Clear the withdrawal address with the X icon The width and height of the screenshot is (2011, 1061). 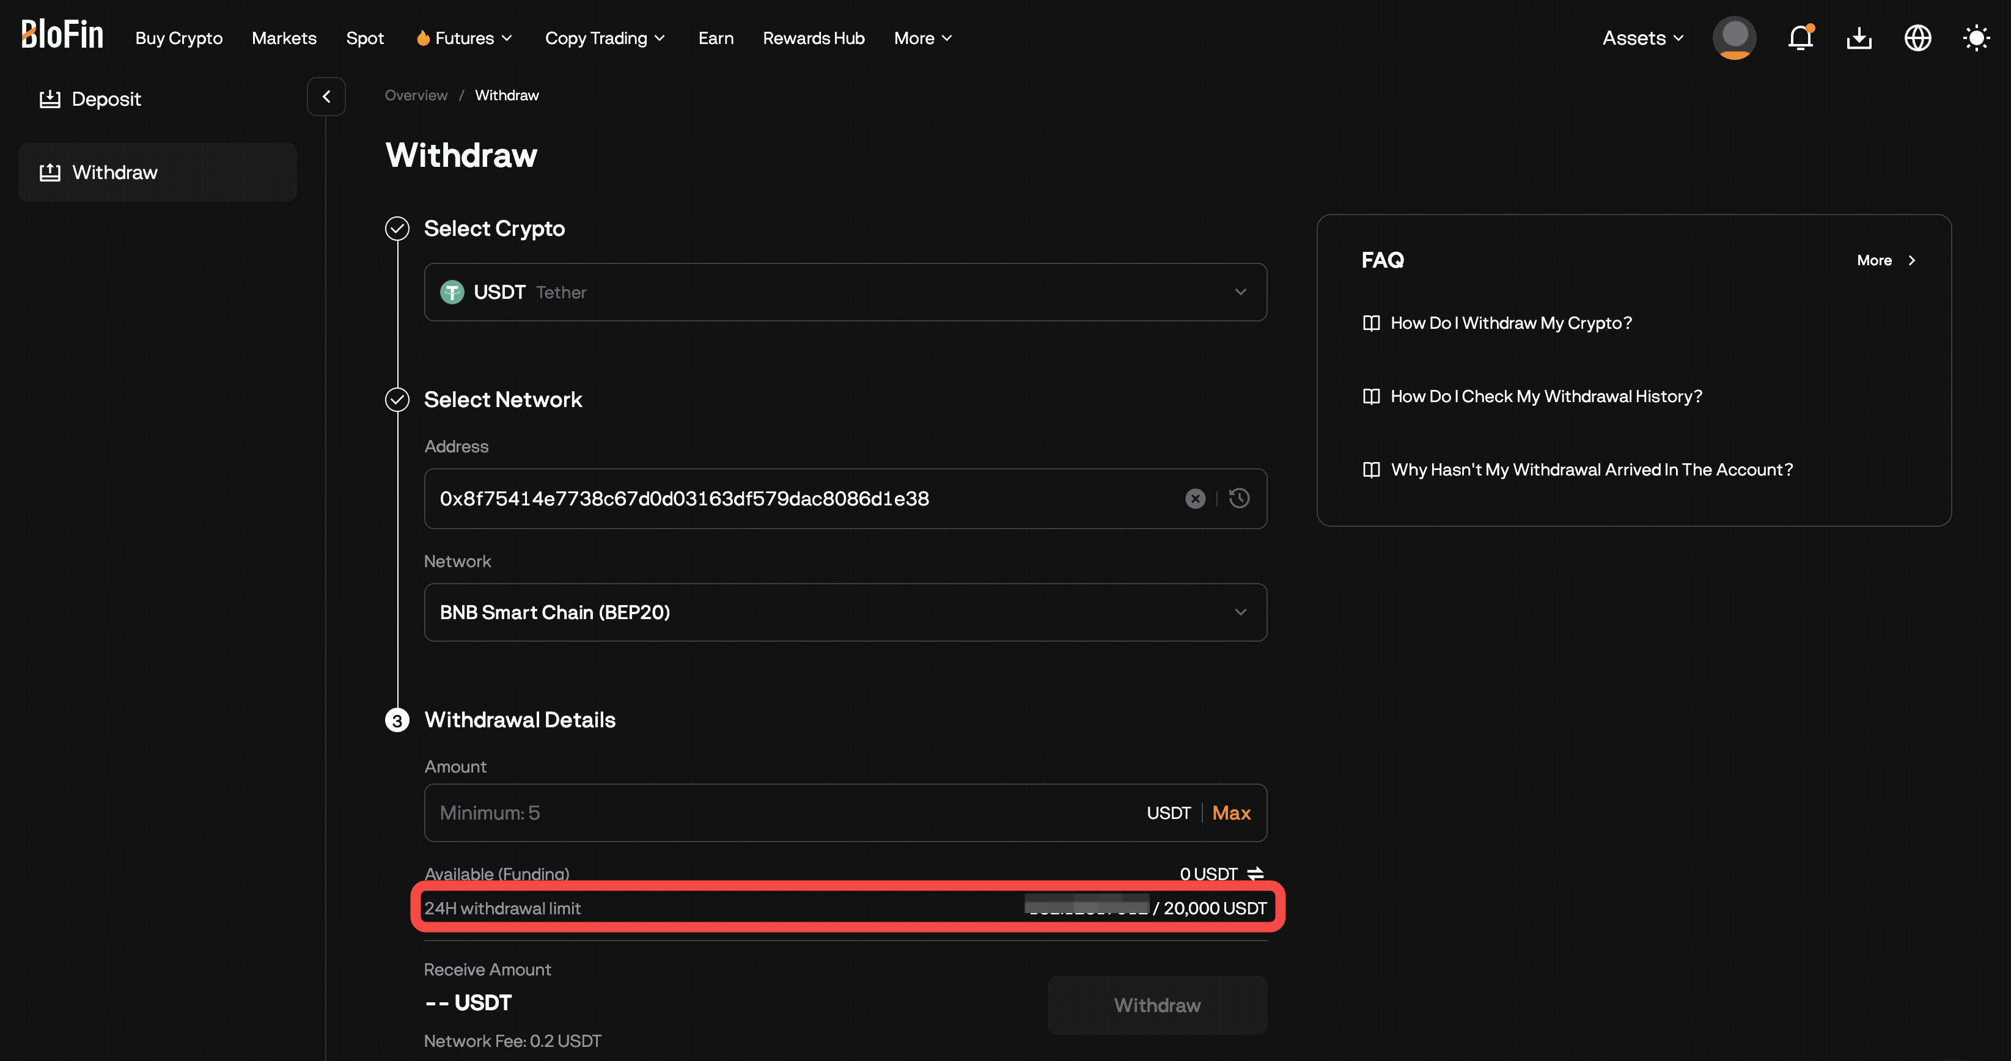(1195, 498)
